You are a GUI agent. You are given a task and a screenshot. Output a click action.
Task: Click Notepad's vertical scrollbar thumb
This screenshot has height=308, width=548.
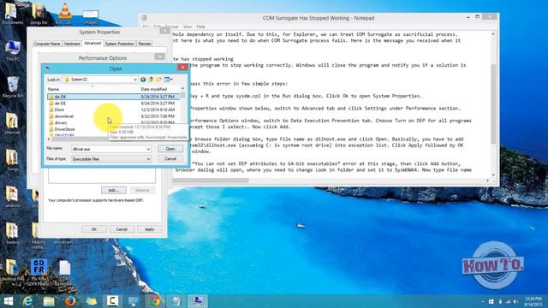pos(493,104)
